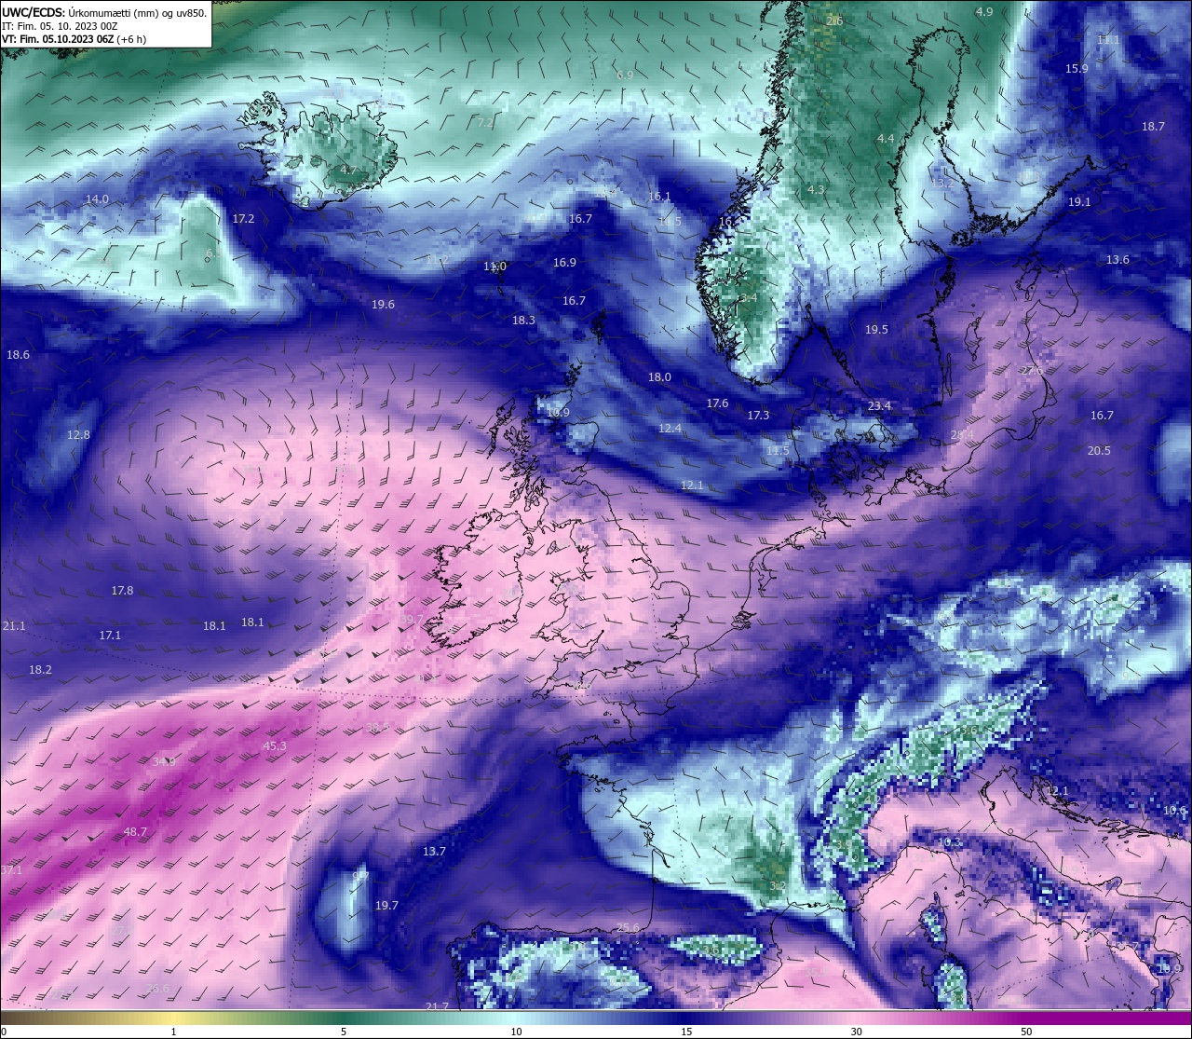Click the 4.9 value at the top edge

[984, 11]
